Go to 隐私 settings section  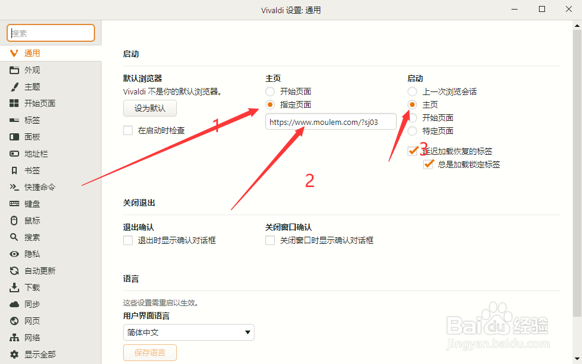[50, 254]
